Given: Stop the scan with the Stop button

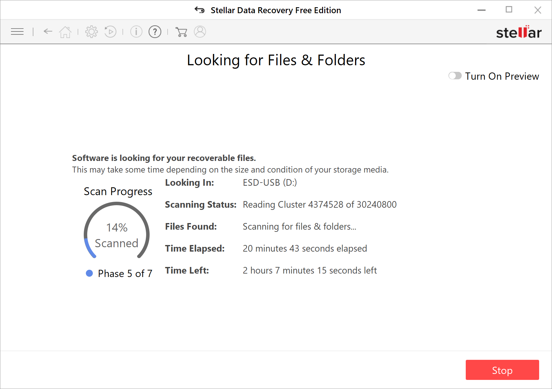Looking at the screenshot, I should [x=502, y=370].
